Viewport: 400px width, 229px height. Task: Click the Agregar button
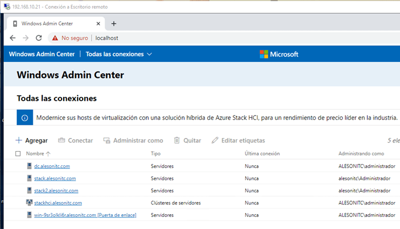[x=32, y=140]
